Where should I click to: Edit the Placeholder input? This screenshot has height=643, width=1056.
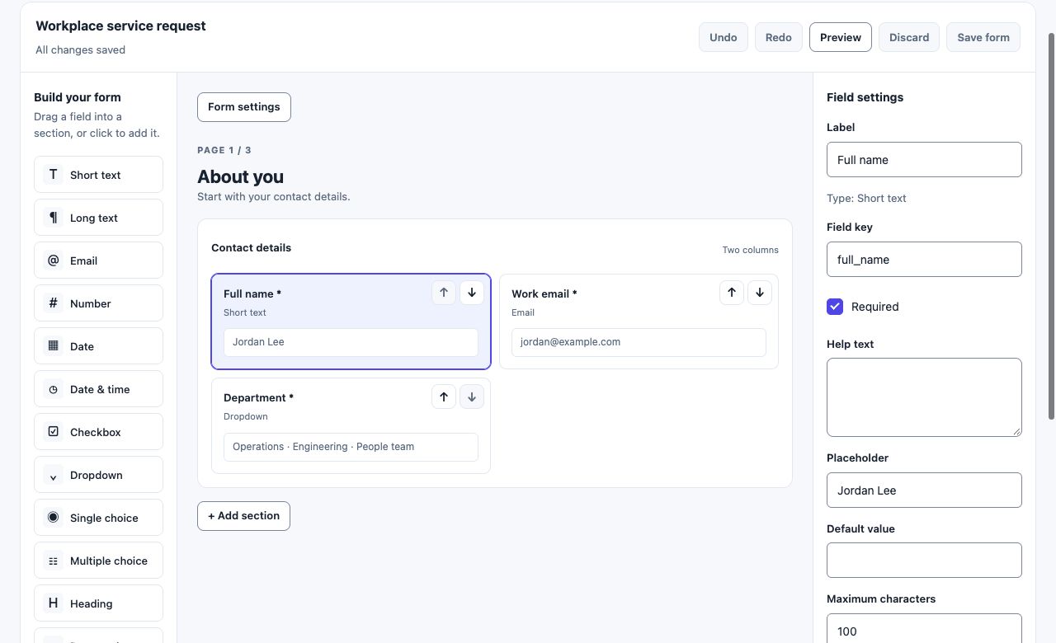pos(924,490)
